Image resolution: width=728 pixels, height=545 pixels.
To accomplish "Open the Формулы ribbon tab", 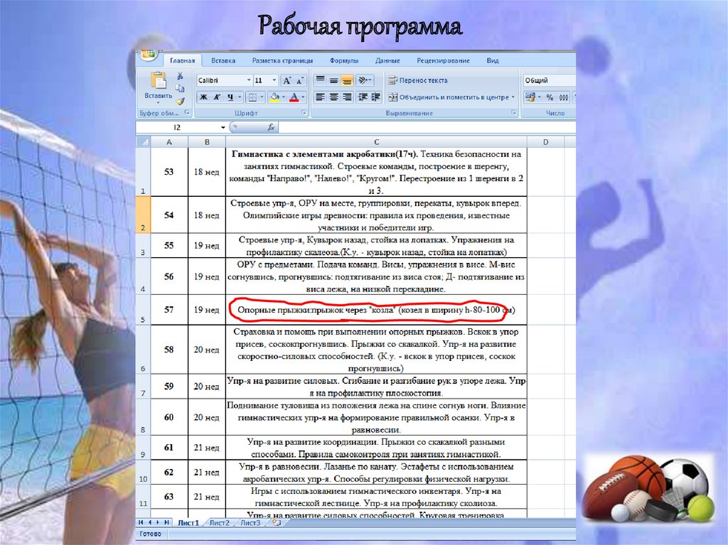I will coord(344,61).
